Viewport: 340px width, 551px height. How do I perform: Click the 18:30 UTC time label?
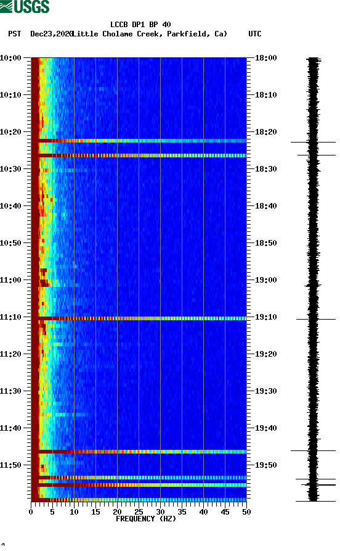click(266, 168)
